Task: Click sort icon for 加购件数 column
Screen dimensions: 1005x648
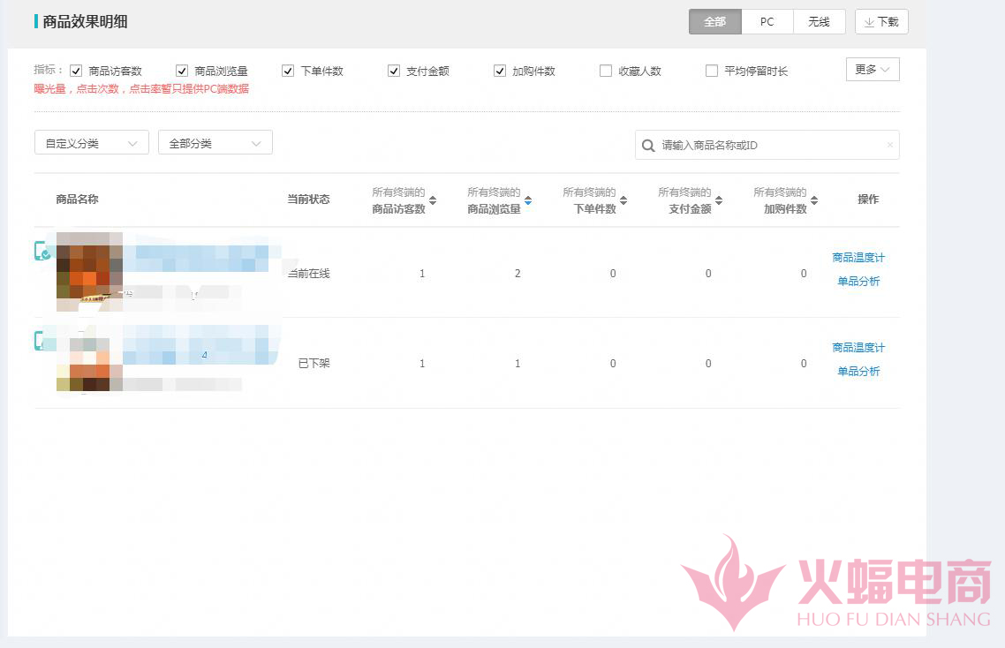Action: click(814, 200)
